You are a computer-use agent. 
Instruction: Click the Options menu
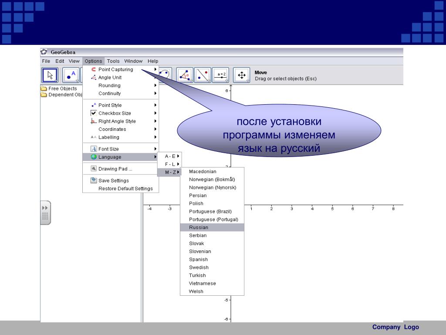pyautogui.click(x=93, y=61)
